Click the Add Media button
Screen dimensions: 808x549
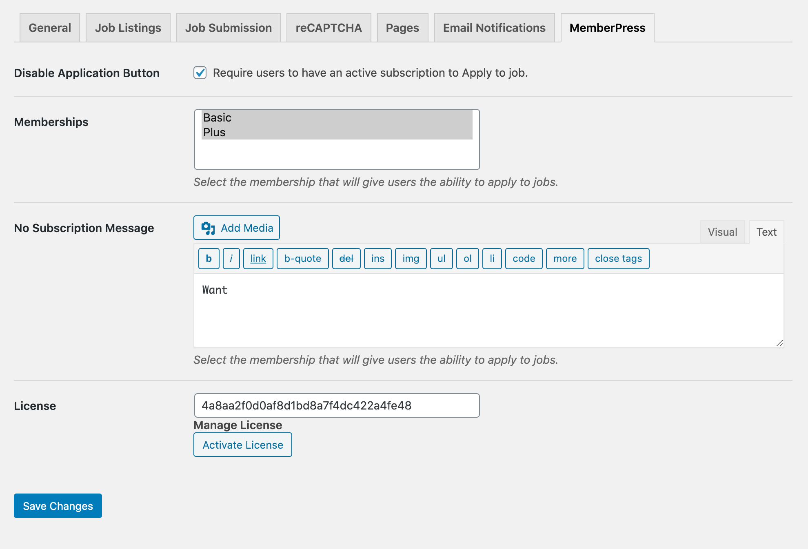tap(237, 228)
